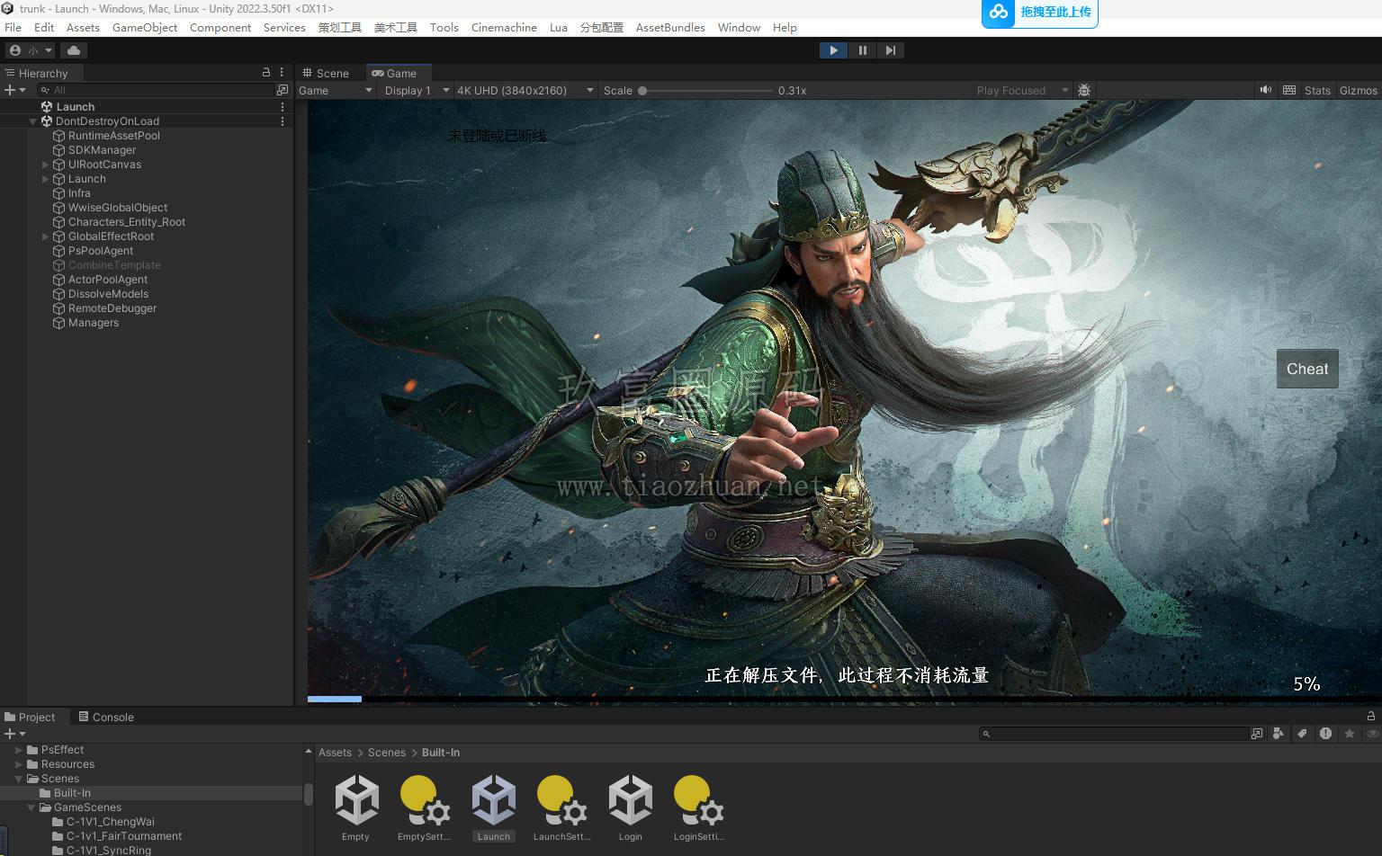Open the Play Focused dropdown
The height and width of the screenshot is (856, 1382).
click(1022, 90)
